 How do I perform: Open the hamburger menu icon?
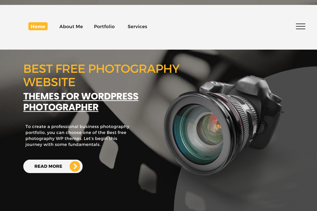300,26
